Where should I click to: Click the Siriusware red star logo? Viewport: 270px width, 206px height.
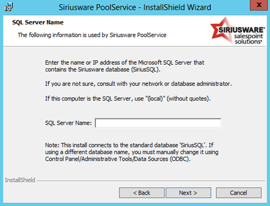[x=222, y=26]
